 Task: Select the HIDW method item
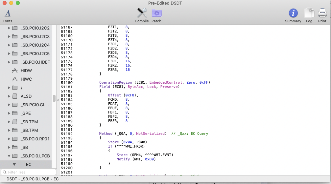[26, 71]
